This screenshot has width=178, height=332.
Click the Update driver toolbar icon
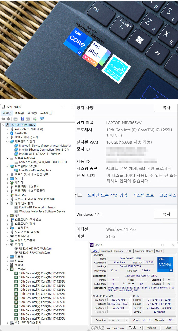(x=35, y=119)
